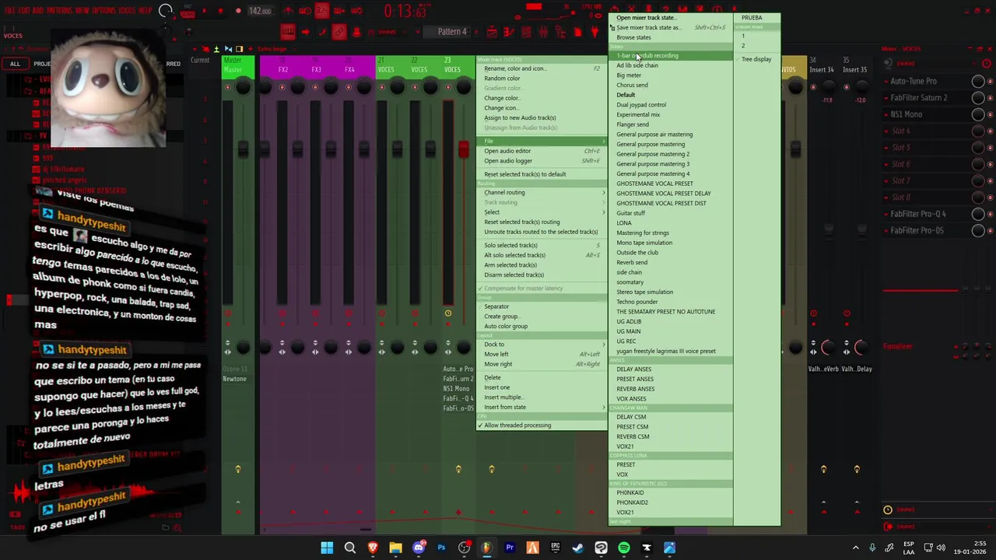Select 'Tree display' in the submenu
The width and height of the screenshot is (996, 560).
(756, 59)
